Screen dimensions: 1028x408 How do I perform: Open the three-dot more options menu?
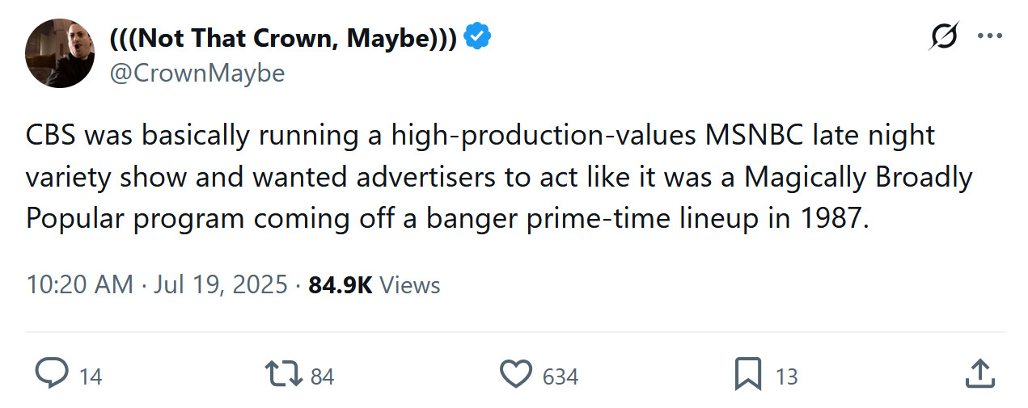(990, 36)
